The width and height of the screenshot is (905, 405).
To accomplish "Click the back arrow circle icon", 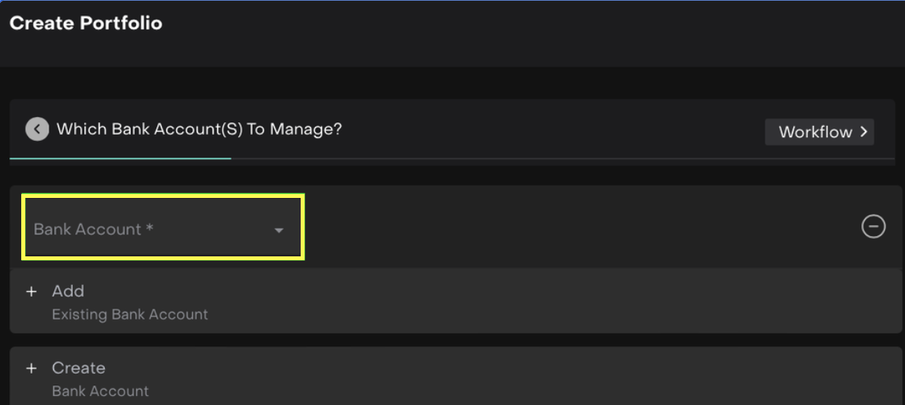I will 36,129.
